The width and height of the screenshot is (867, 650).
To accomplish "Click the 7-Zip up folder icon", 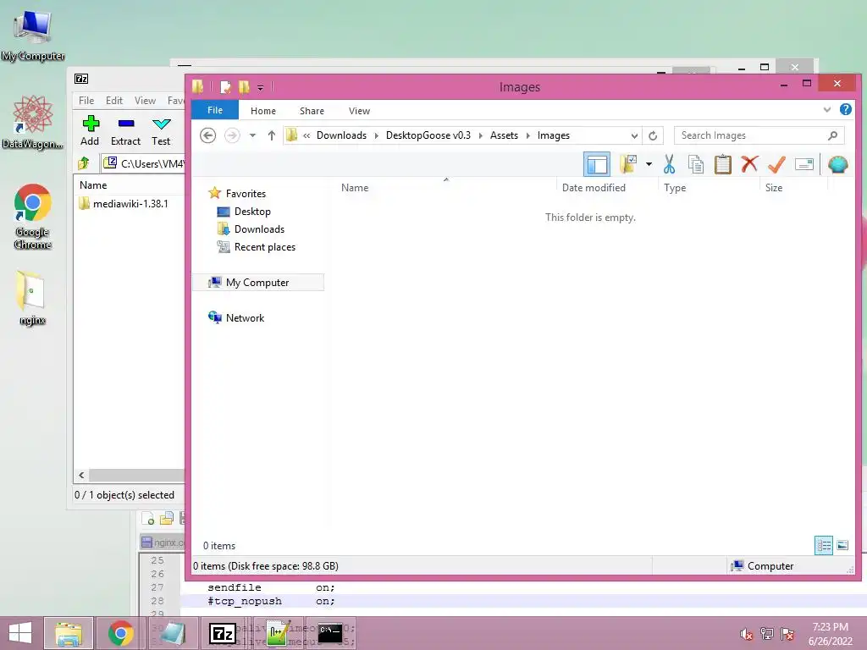I will [84, 163].
